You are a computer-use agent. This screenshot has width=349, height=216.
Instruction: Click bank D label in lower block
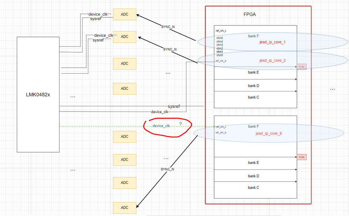click(x=254, y=176)
